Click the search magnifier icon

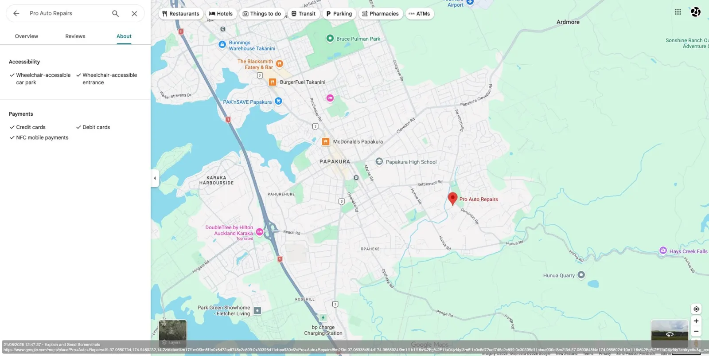tap(115, 13)
